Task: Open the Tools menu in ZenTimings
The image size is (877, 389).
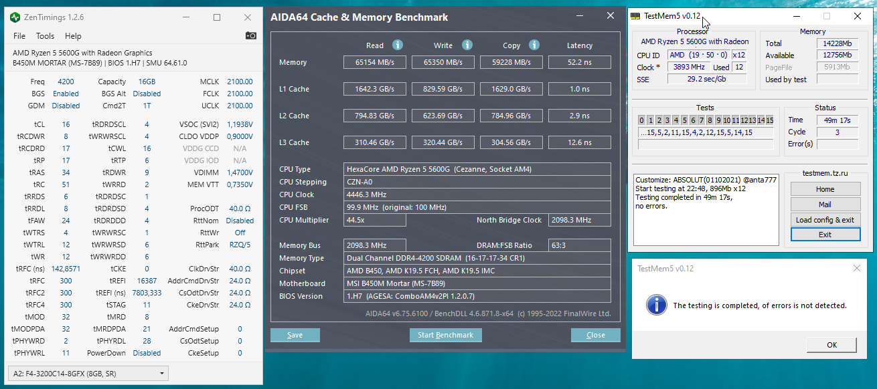Action: point(46,36)
